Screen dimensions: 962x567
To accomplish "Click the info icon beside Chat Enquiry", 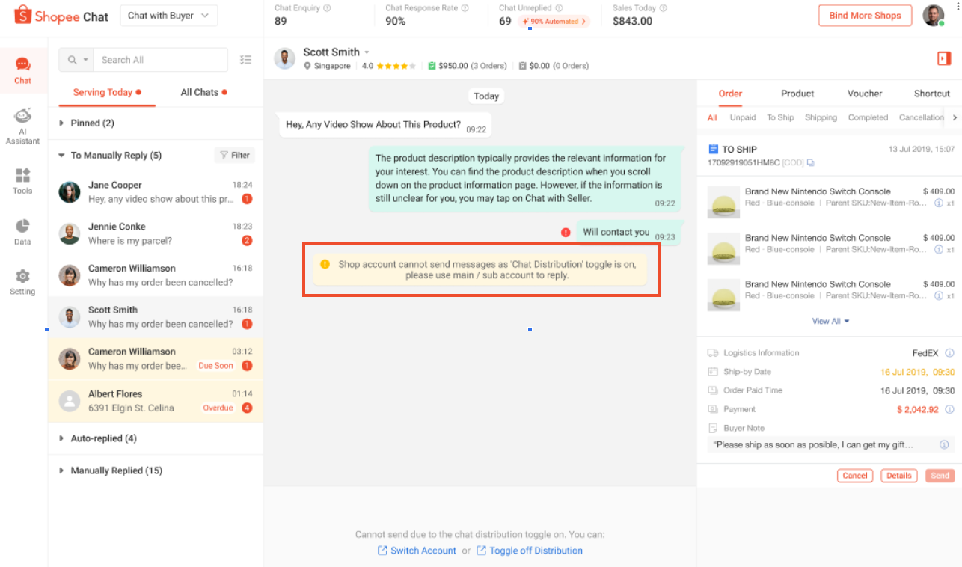I will pos(327,8).
